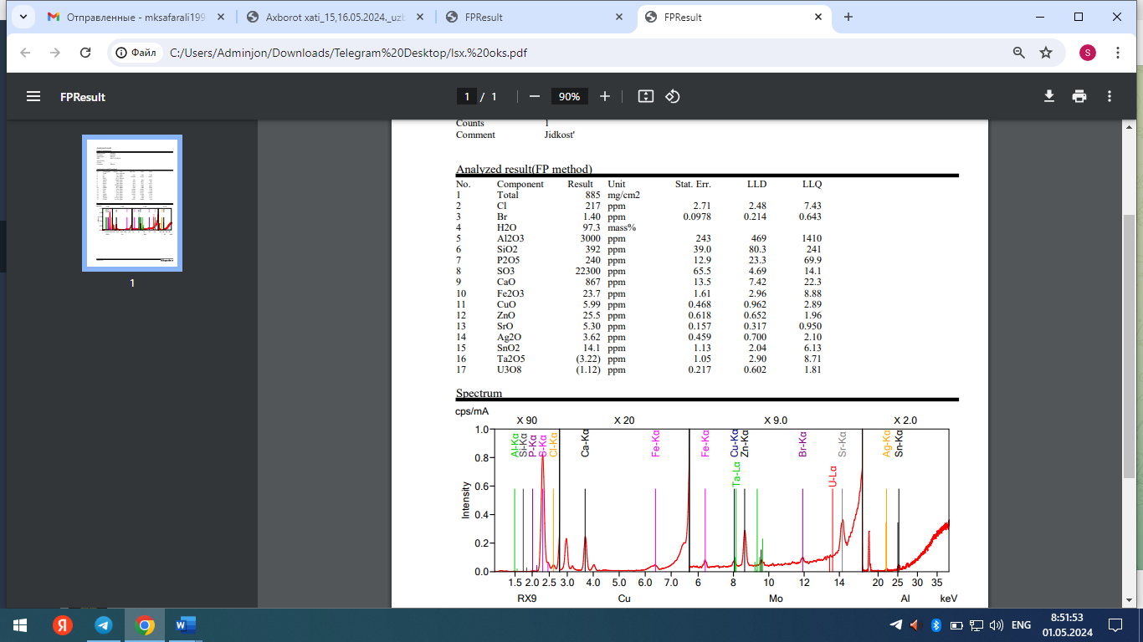The image size is (1143, 642).
Task: Print the PDF document
Action: (1079, 96)
